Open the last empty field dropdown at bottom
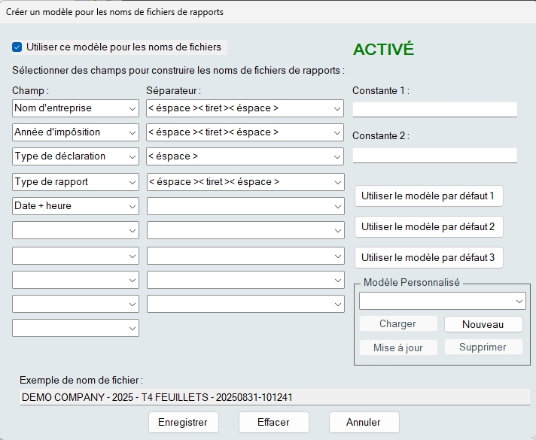Screen dimensions: 536x440 click(75, 328)
